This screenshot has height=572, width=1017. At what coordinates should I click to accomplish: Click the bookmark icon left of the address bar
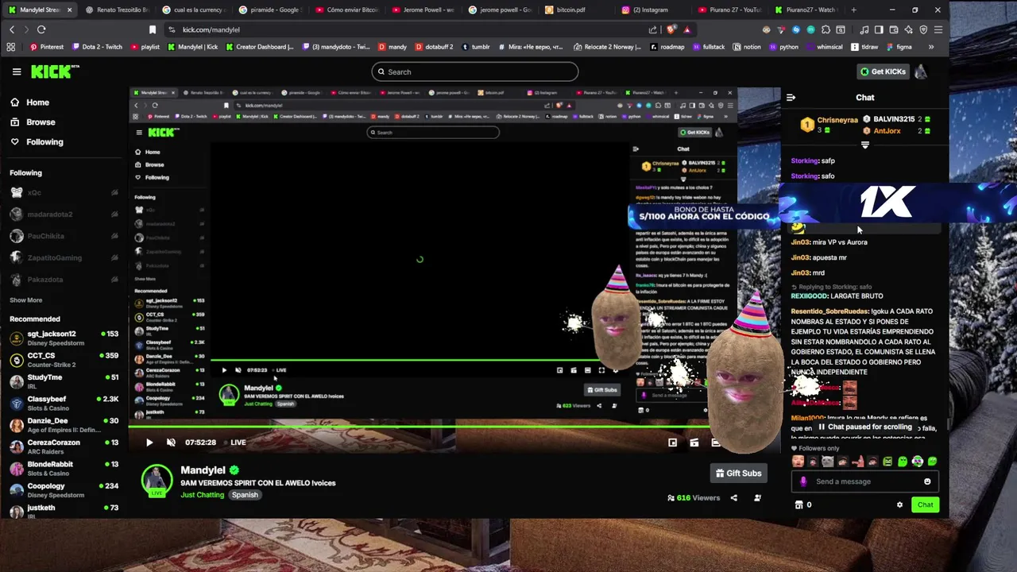point(153,29)
